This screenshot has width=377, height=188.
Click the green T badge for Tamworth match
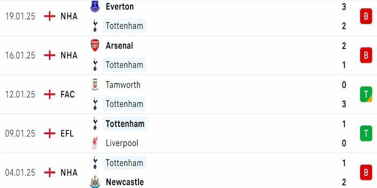(365, 94)
